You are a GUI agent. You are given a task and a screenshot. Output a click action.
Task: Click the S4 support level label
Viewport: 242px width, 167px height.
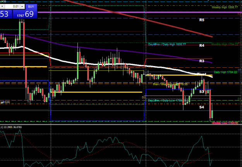(202, 107)
